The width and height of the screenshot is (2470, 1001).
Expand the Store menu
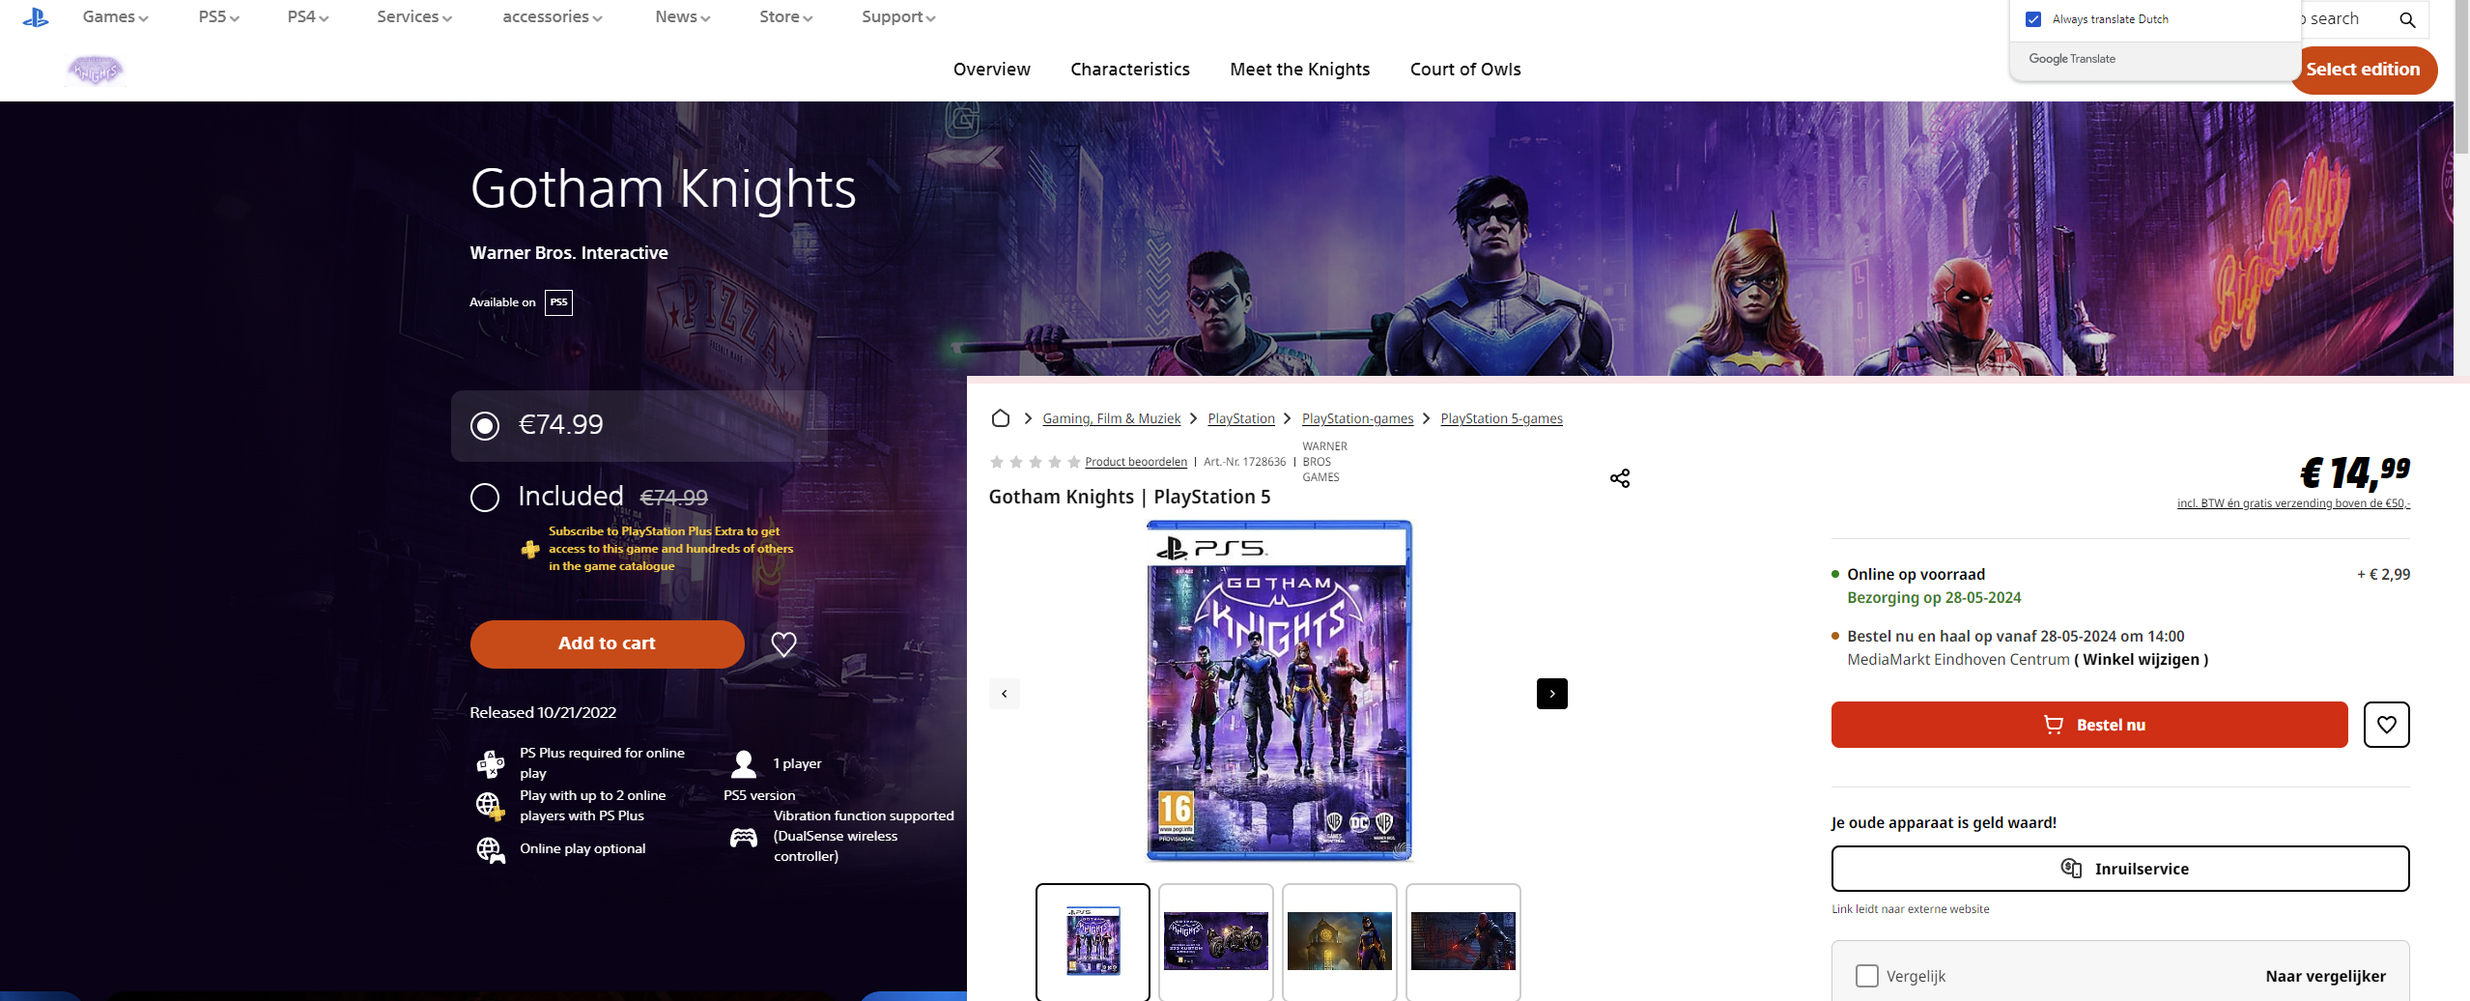click(x=785, y=17)
